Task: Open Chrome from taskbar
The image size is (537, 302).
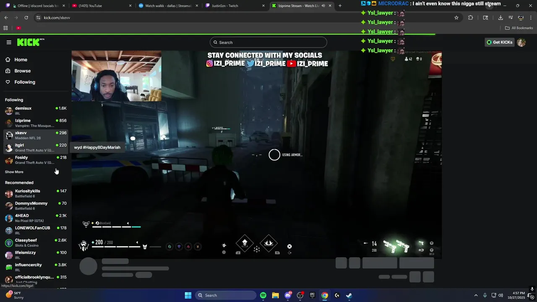Action: point(324,295)
